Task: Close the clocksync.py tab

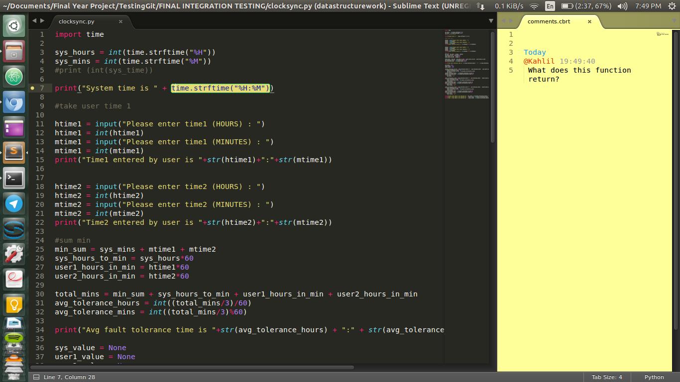Action: pos(120,21)
